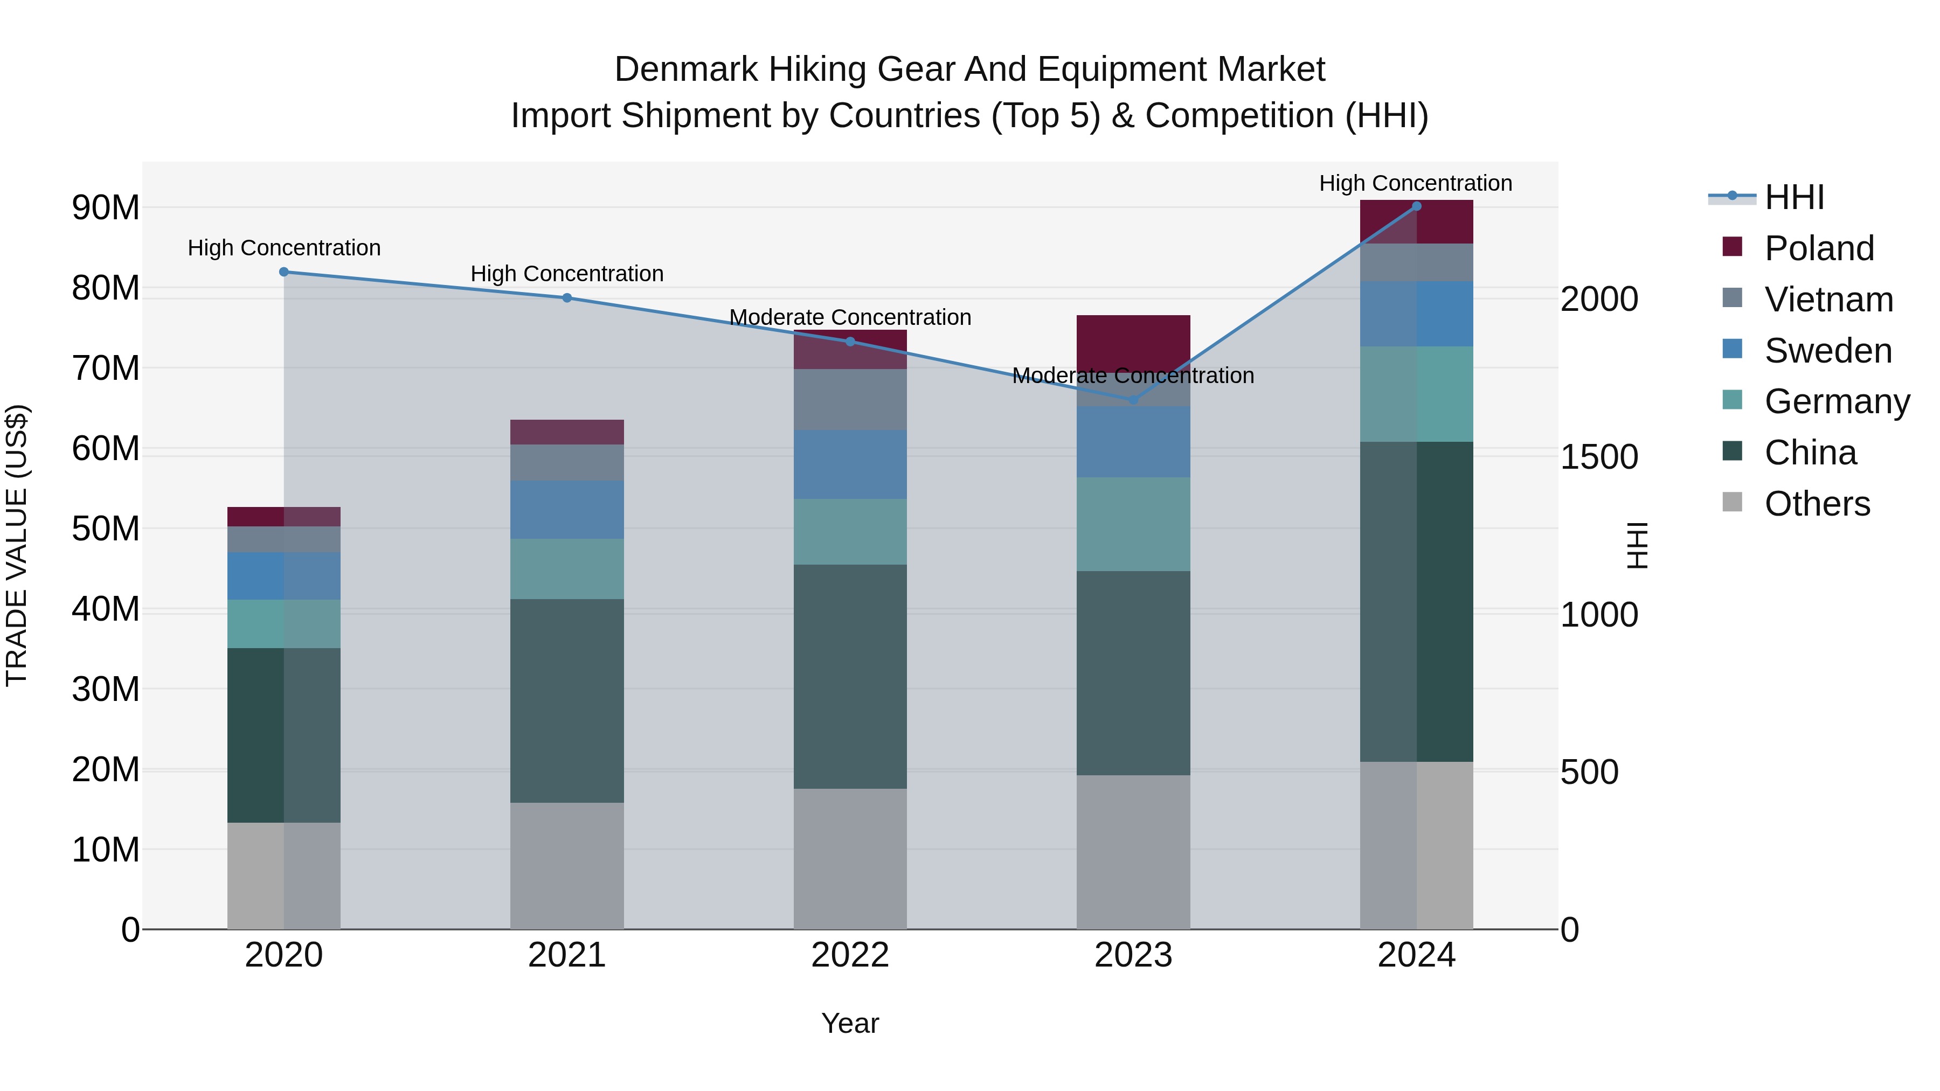Click the 'Year' axis title
1940x1091 pixels.
(x=850, y=1023)
